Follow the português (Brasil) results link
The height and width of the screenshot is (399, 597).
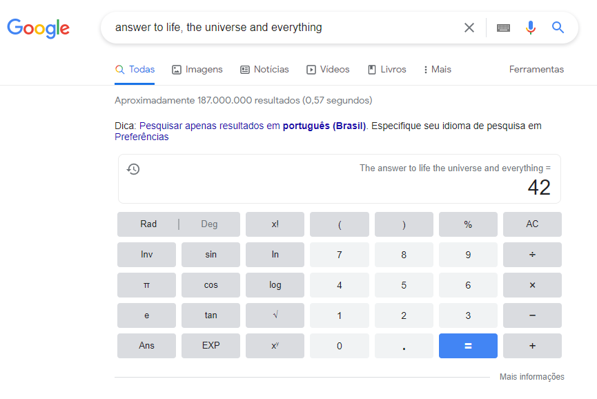pyautogui.click(x=324, y=126)
